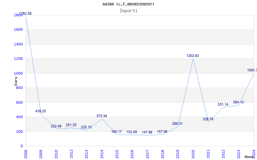This screenshot has width=257, height=160.
Task: Click the 600 y-axis tick label
Action: click(19, 102)
